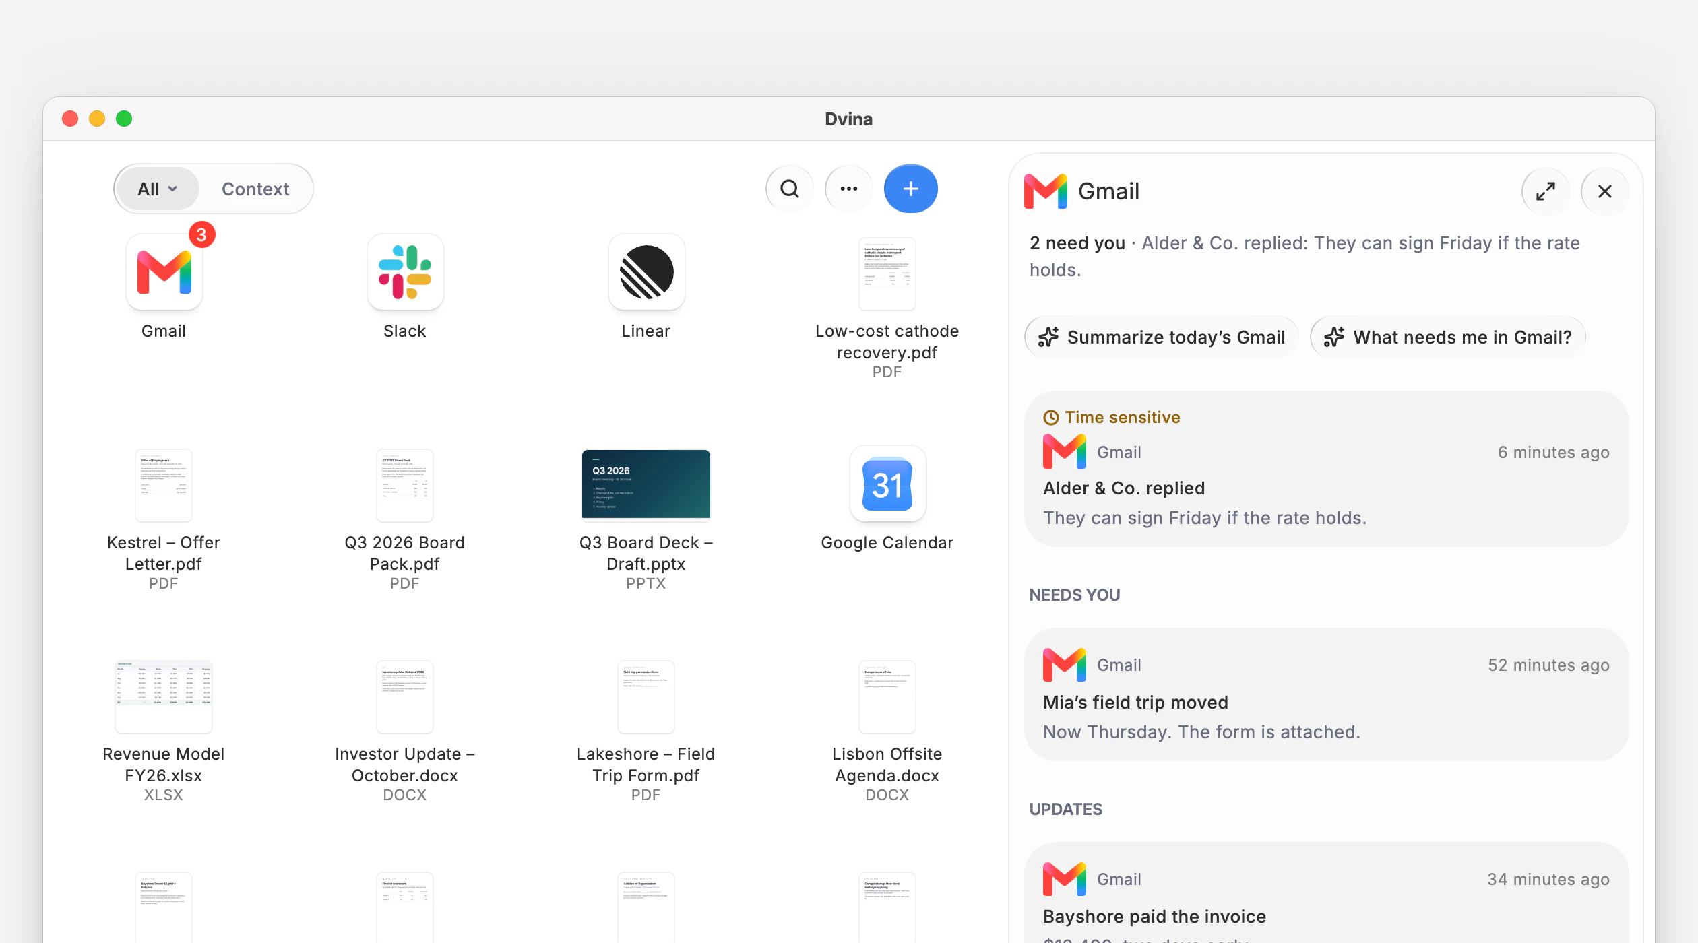Click the 34 minutes ago timestamp
This screenshot has height=943, width=1698.
coord(1548,879)
